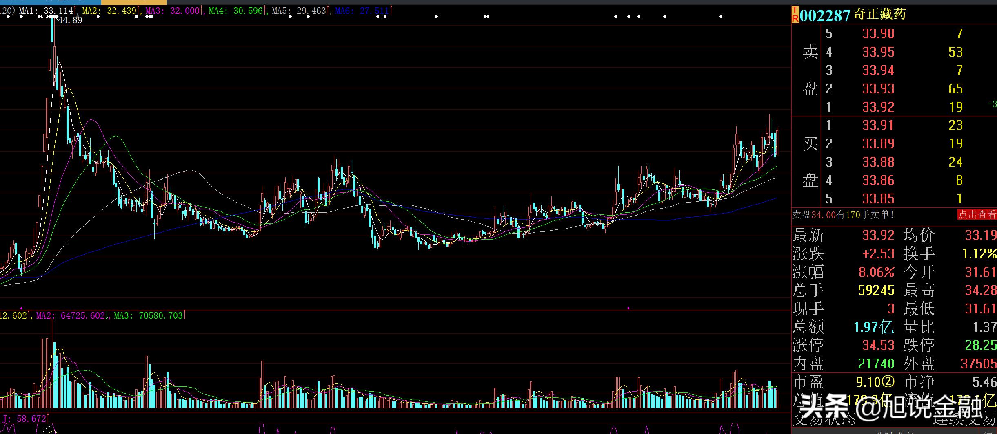Click the blue MA6 27.511 indicator label
Viewport: 997px width, 434px height.
pos(363,11)
